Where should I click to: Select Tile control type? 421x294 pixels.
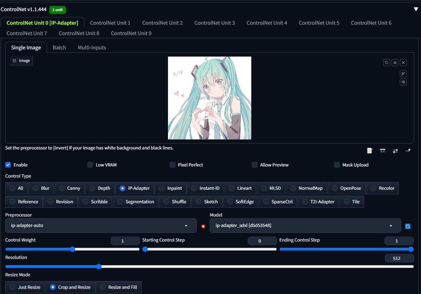tap(352, 202)
